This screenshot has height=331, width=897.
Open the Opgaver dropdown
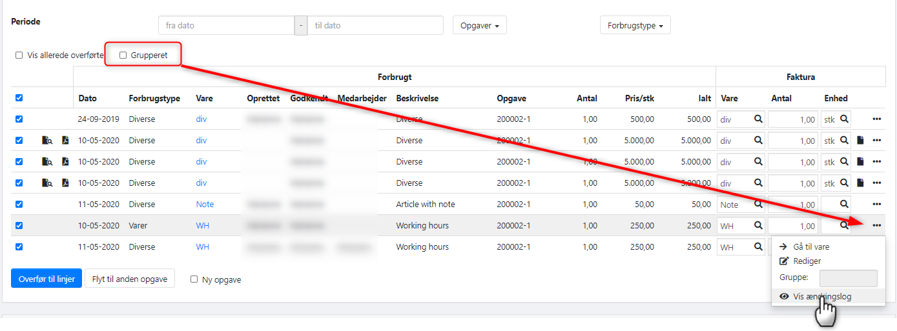pos(479,26)
